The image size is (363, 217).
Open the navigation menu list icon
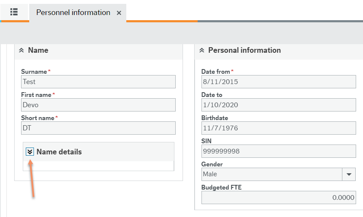(14, 12)
